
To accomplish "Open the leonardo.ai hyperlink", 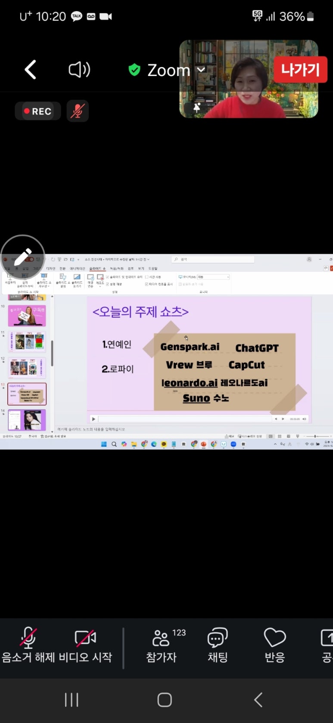I will coord(190,382).
